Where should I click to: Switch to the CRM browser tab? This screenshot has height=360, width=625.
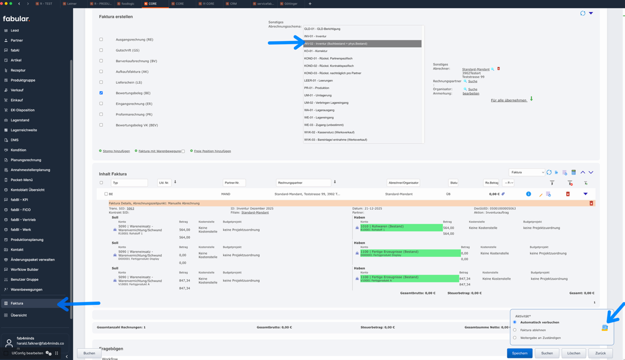tap(233, 3)
